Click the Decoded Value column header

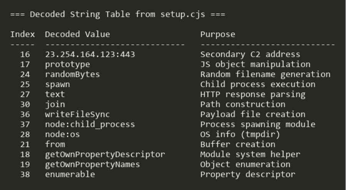pos(77,34)
